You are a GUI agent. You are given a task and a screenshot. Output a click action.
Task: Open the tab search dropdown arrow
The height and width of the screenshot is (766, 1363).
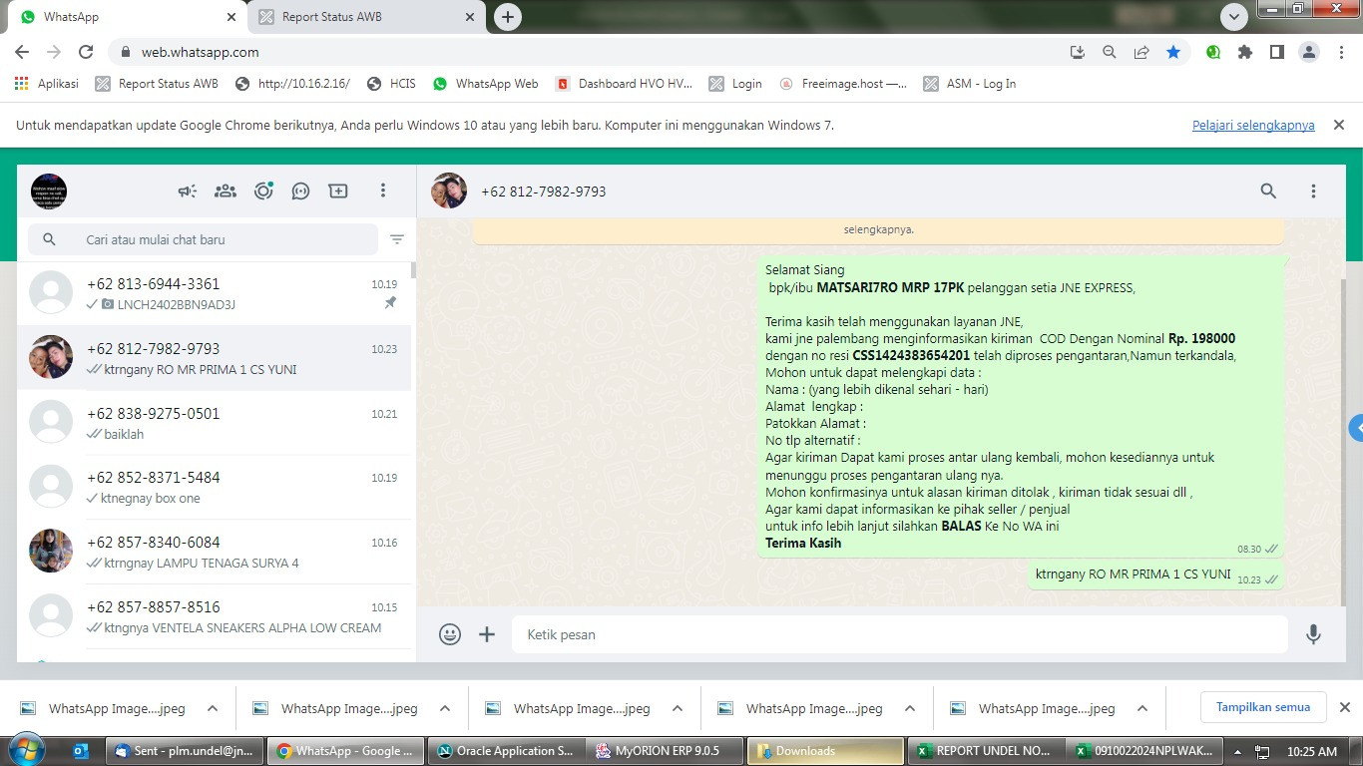point(1234,17)
